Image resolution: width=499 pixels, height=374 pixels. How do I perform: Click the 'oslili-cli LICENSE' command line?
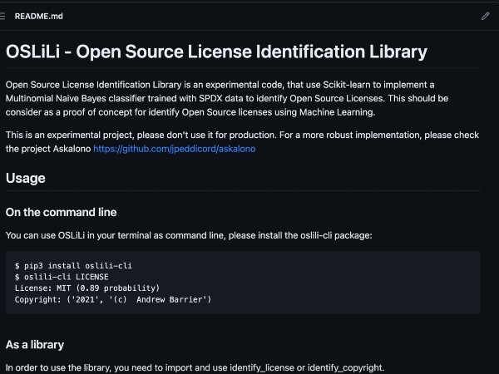click(62, 277)
